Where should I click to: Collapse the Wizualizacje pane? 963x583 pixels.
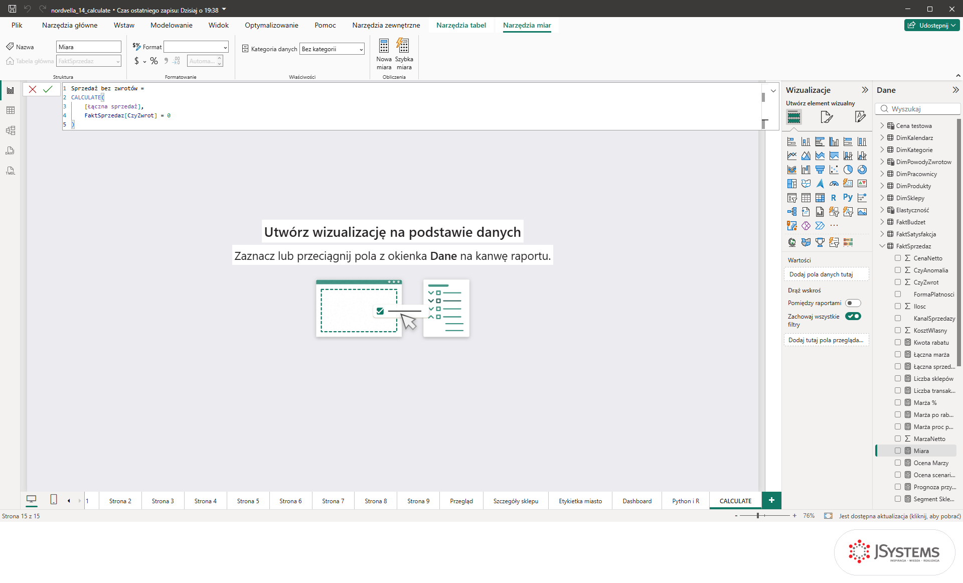(865, 90)
